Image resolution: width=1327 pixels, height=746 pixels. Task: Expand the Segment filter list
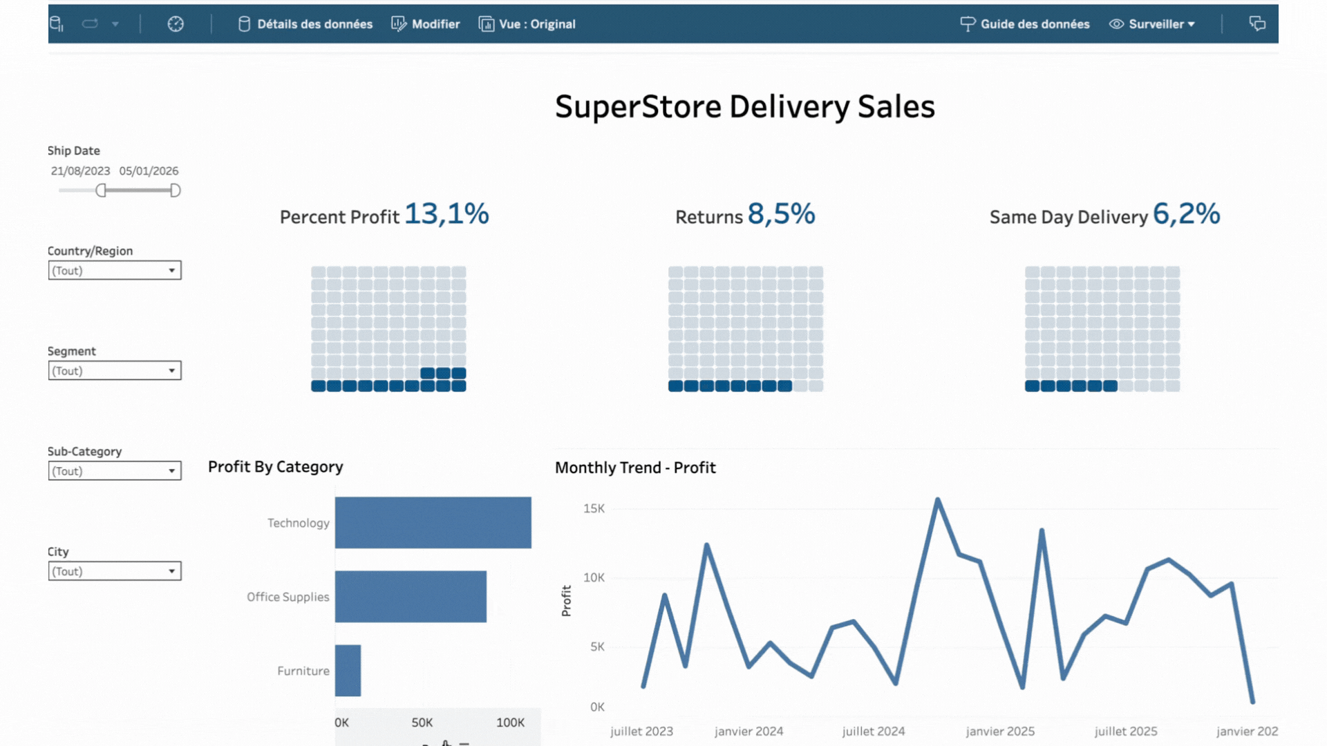[x=172, y=370]
